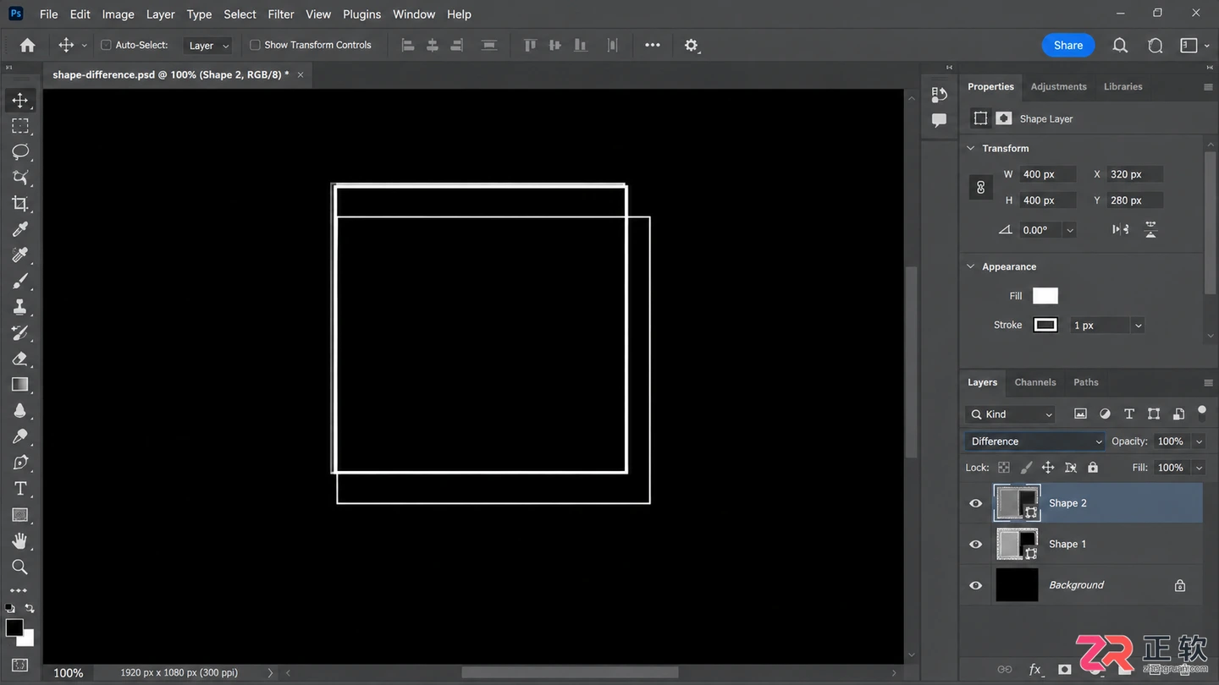
Task: Open the Difference blend mode dropdown
Action: click(x=1035, y=441)
